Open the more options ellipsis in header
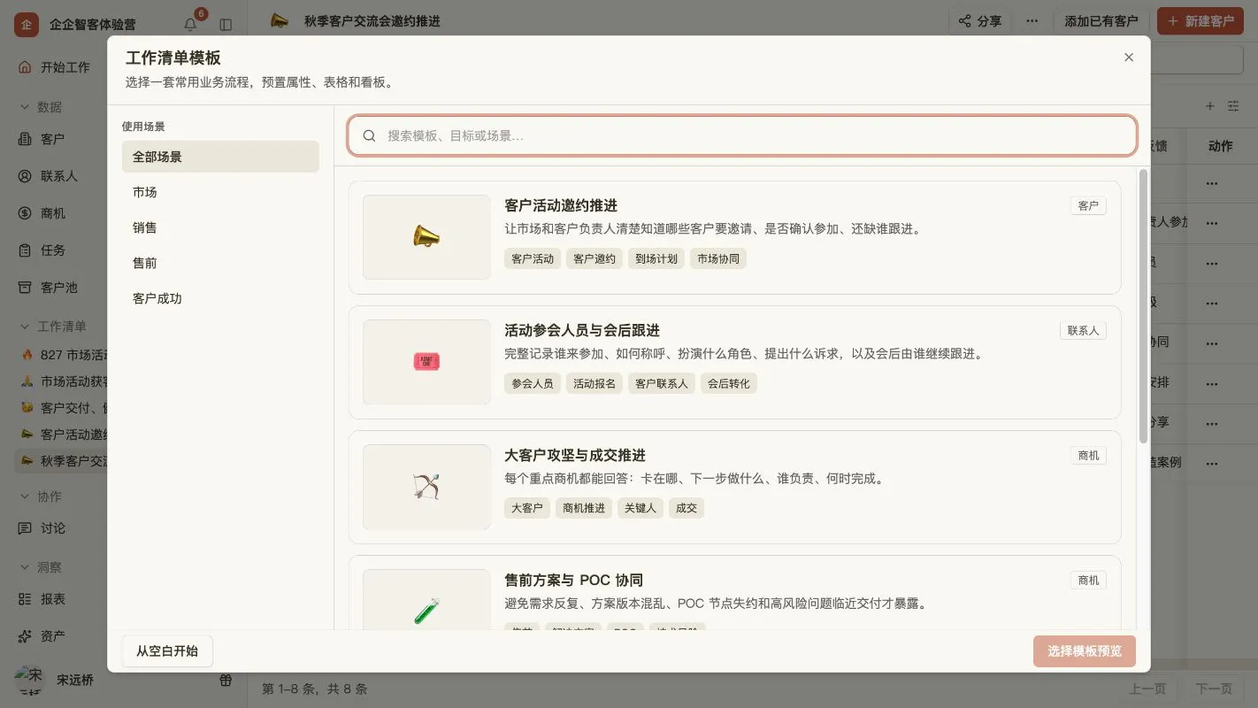The image size is (1258, 708). click(x=1032, y=21)
